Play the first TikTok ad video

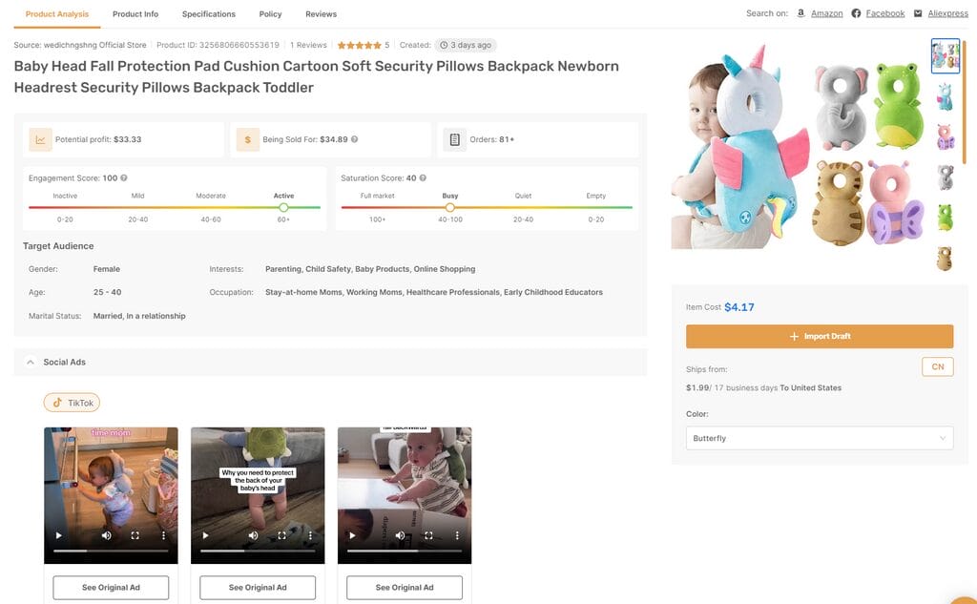[59, 536]
